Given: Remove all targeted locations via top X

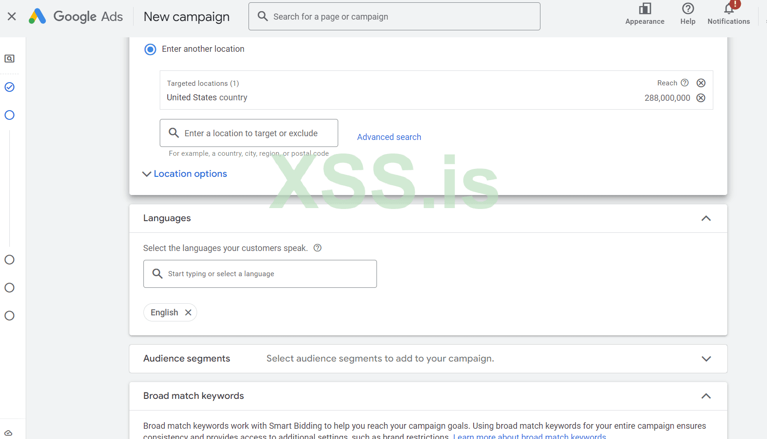Looking at the screenshot, I should [x=701, y=83].
